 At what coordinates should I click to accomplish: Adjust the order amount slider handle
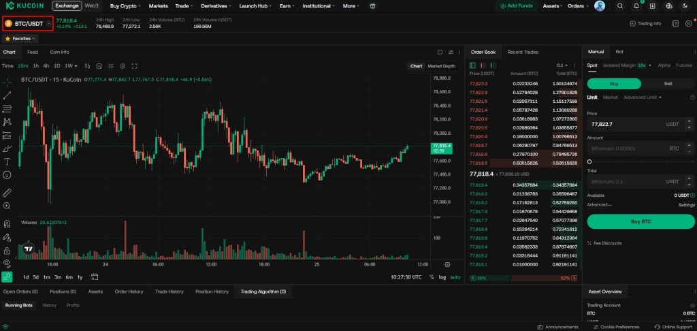point(589,161)
